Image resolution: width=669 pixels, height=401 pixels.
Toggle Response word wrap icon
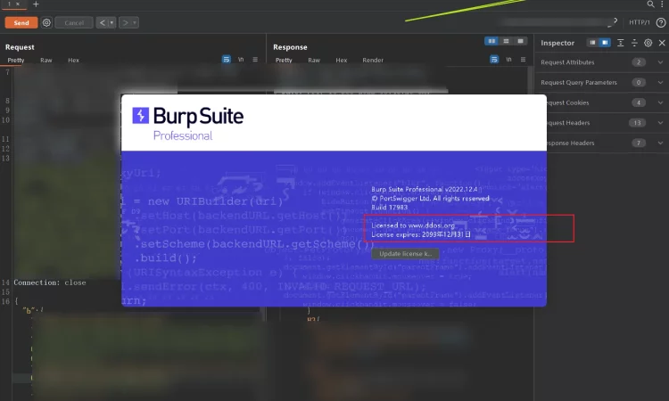pyautogui.click(x=494, y=59)
